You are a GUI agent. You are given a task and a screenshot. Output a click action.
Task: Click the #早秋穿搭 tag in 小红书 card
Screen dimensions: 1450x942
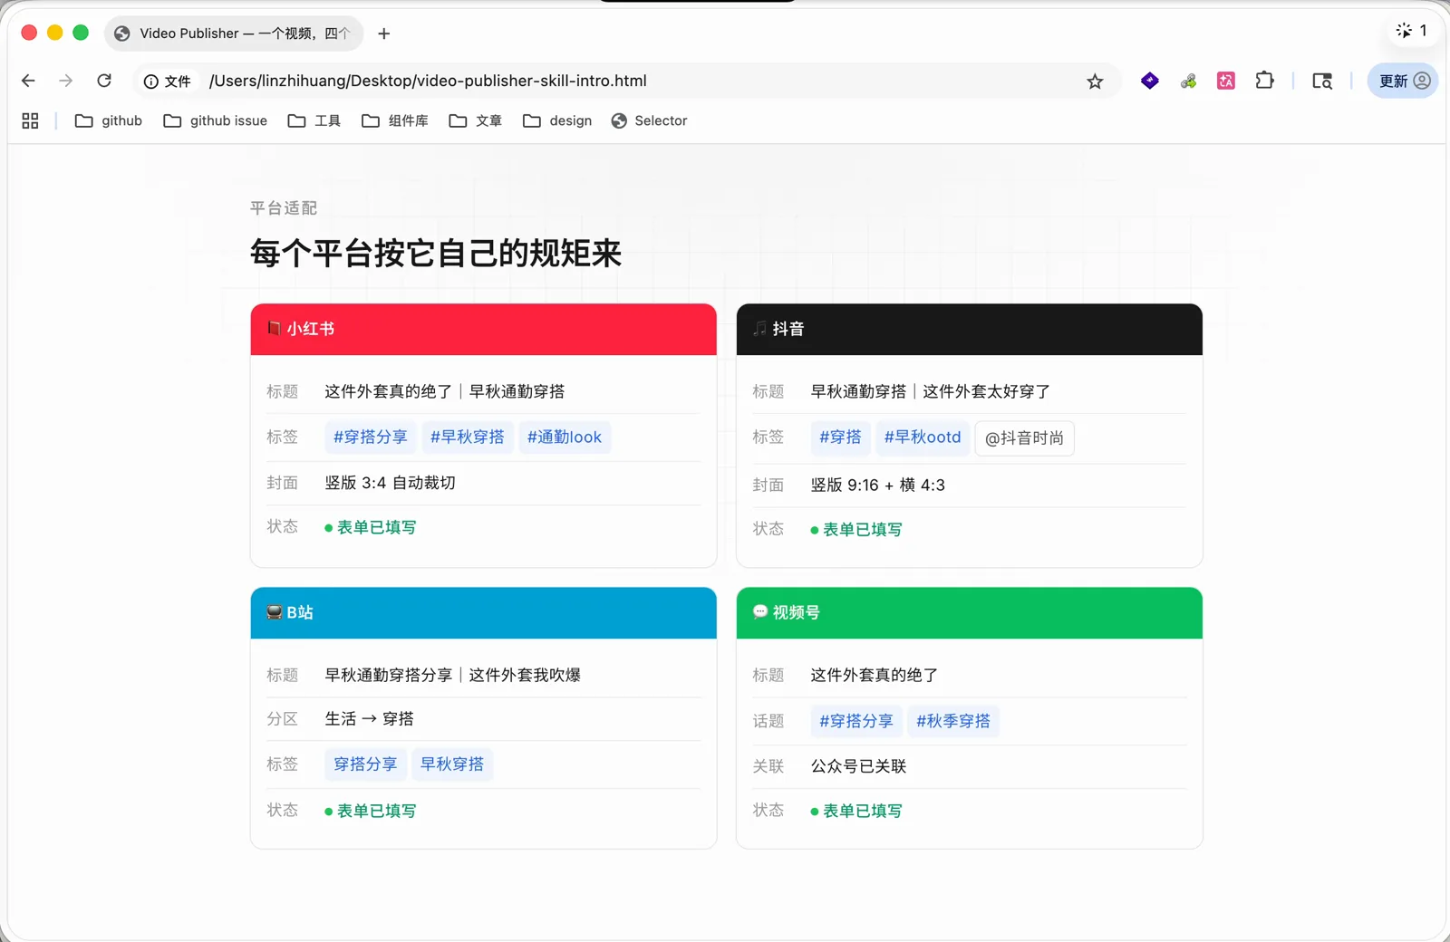pyautogui.click(x=468, y=437)
